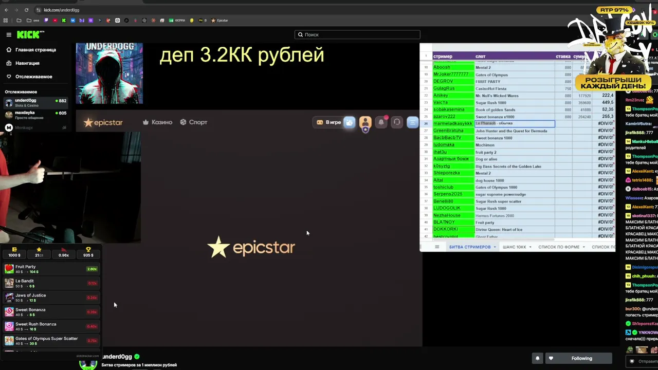Open the Twitch bookmark icon
Viewport: 658px width, 370px height.
point(46,21)
